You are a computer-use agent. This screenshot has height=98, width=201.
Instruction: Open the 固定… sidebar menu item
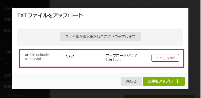click(x=8, y=31)
